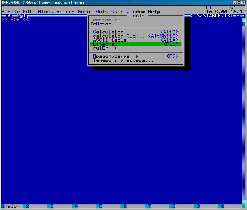Click the 16 Субб date display

click(217, 12)
